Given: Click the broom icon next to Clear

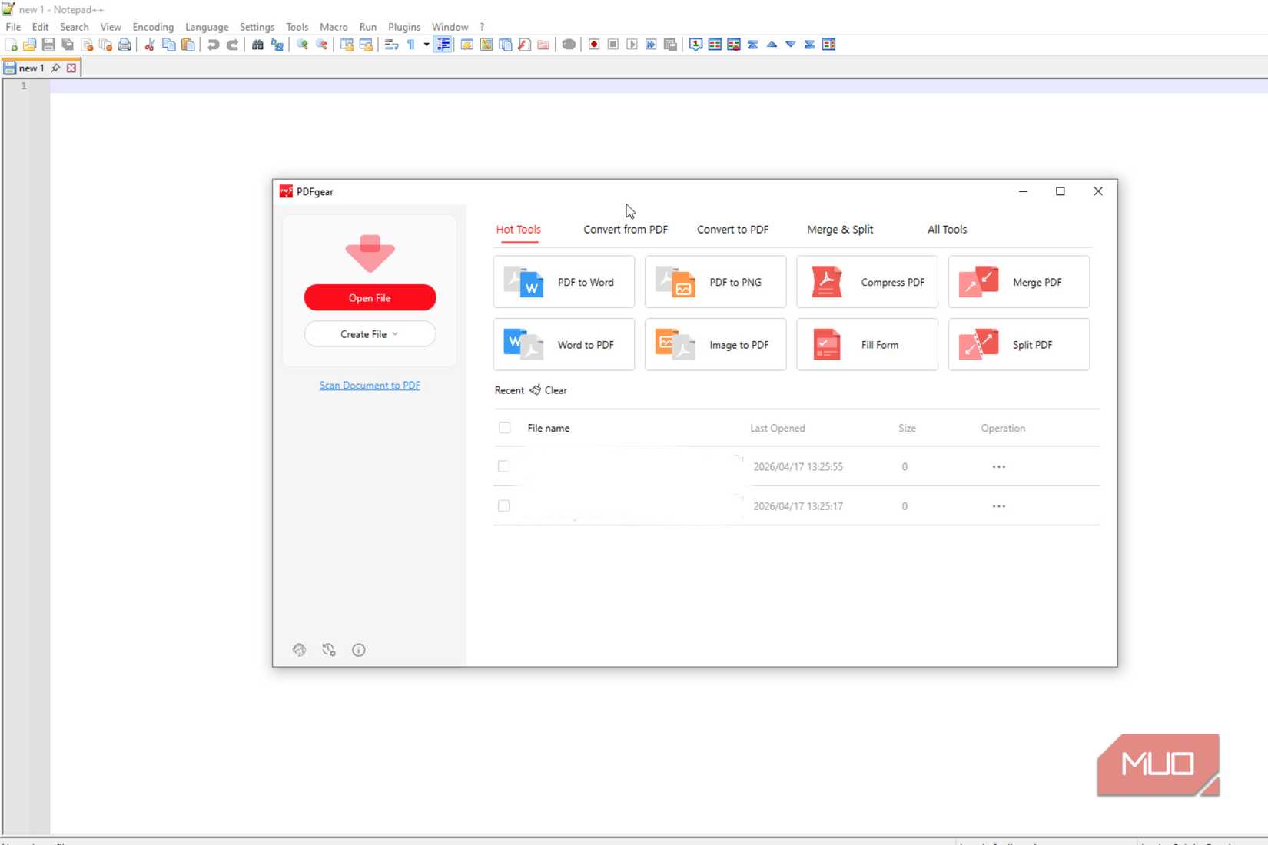Looking at the screenshot, I should pos(536,390).
